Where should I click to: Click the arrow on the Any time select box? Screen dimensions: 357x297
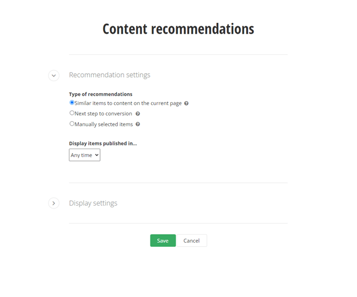tap(96, 155)
